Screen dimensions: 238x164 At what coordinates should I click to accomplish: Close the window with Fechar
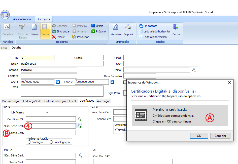click(177, 30)
